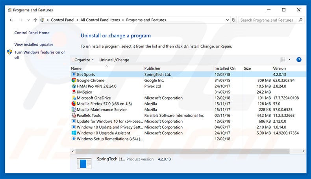Sort by Size column header
This screenshot has height=179, width=311.
[x=257, y=68]
